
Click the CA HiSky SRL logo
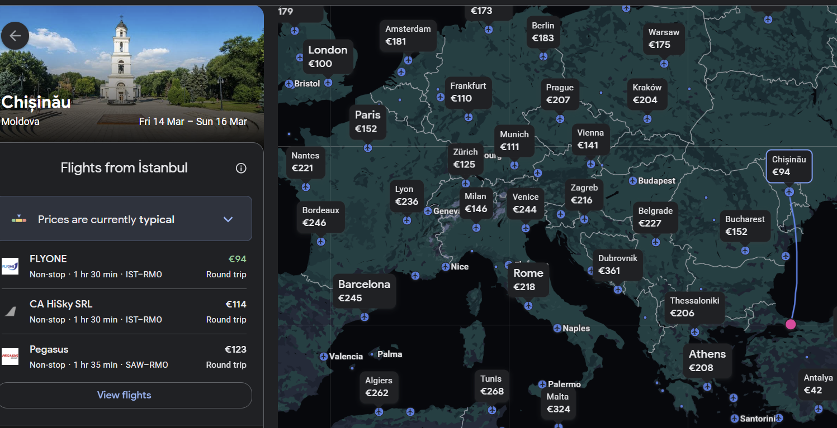click(10, 311)
